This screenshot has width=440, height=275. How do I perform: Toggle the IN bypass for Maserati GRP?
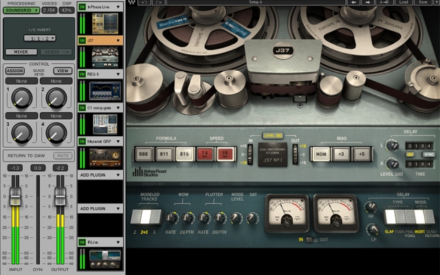pyautogui.click(x=82, y=142)
